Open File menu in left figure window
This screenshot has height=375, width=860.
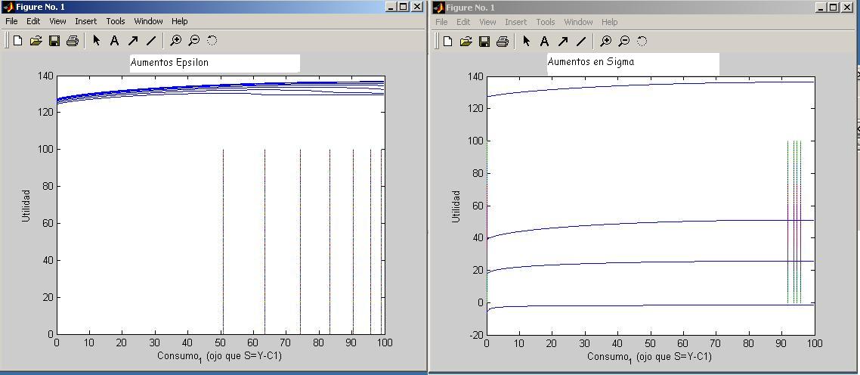[12, 21]
